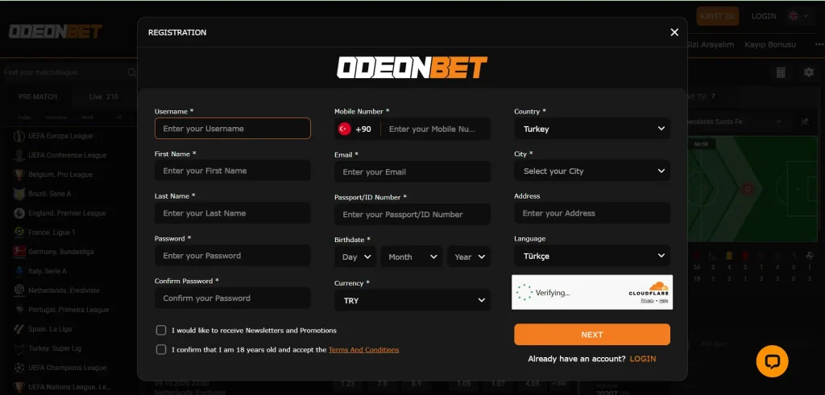Click the Passport/ID Number field
The height and width of the screenshot is (395, 825).
[412, 214]
